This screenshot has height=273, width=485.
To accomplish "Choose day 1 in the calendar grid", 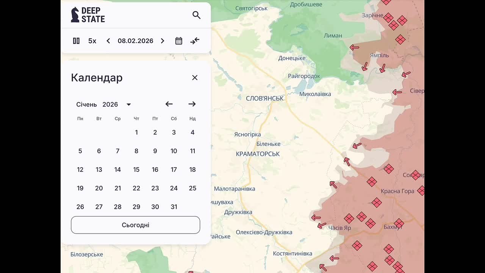I will click(136, 133).
